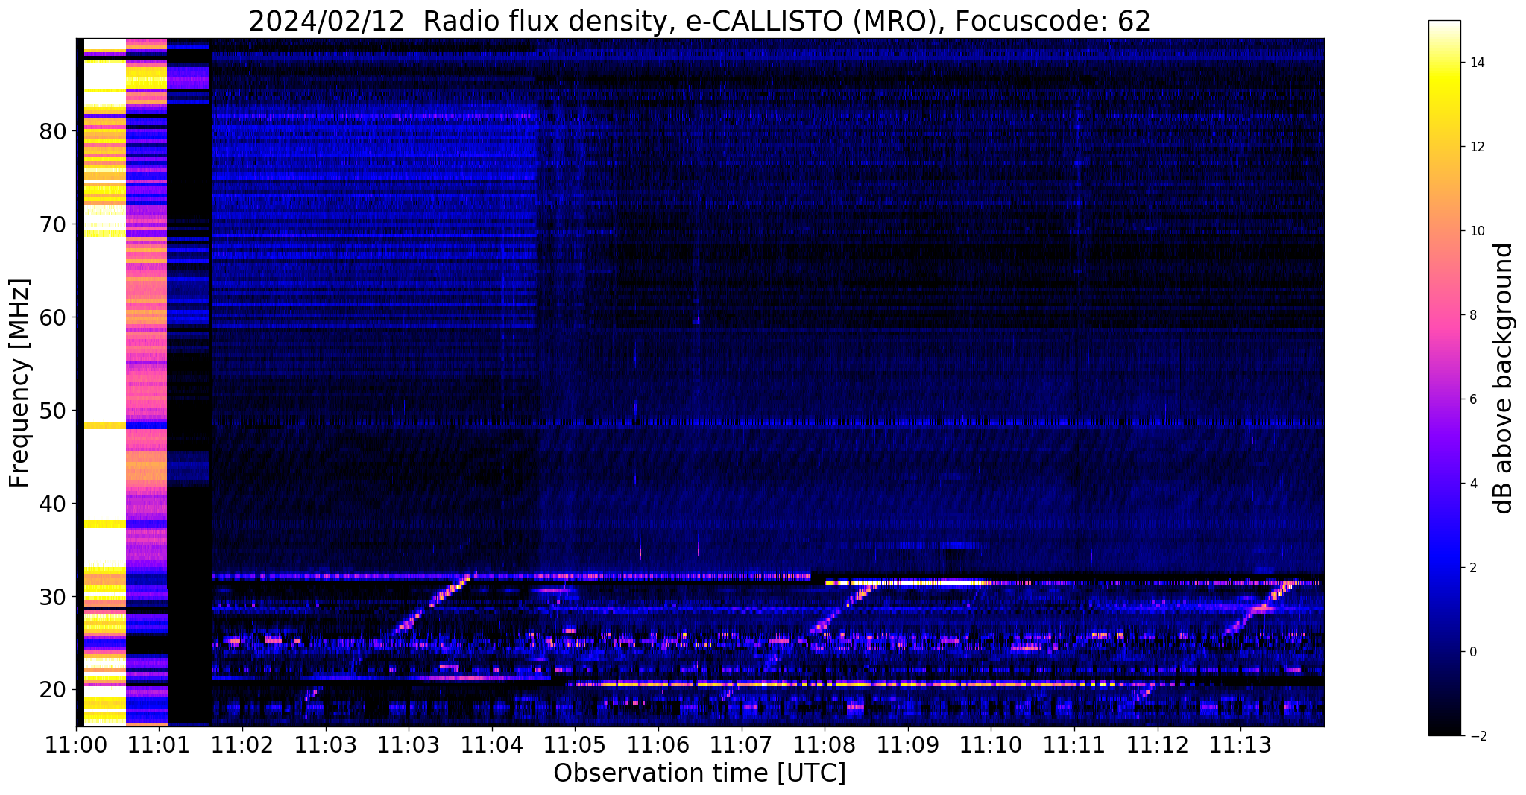This screenshot has height=795, width=1526.
Task: Click the bright white-yellow band at 11:00
Action: (104, 381)
